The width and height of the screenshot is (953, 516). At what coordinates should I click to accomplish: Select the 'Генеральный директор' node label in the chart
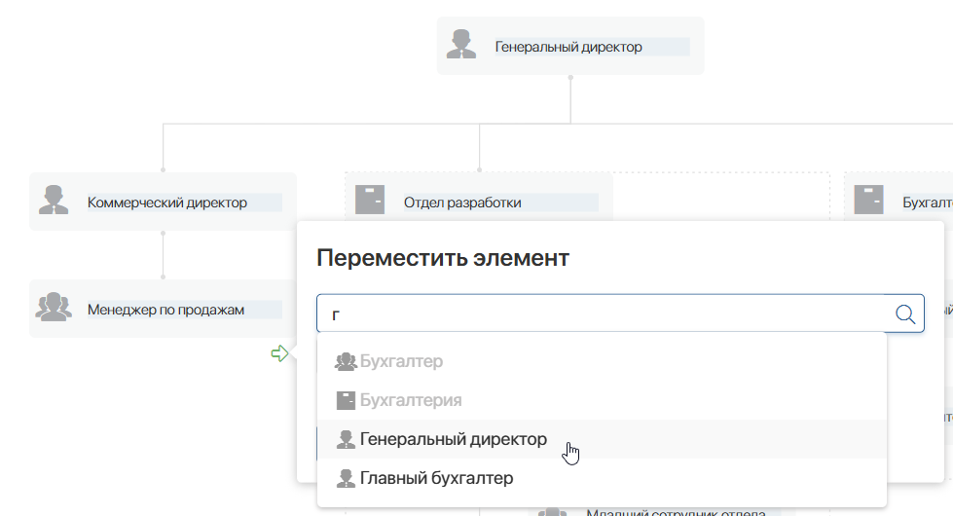[x=568, y=47]
